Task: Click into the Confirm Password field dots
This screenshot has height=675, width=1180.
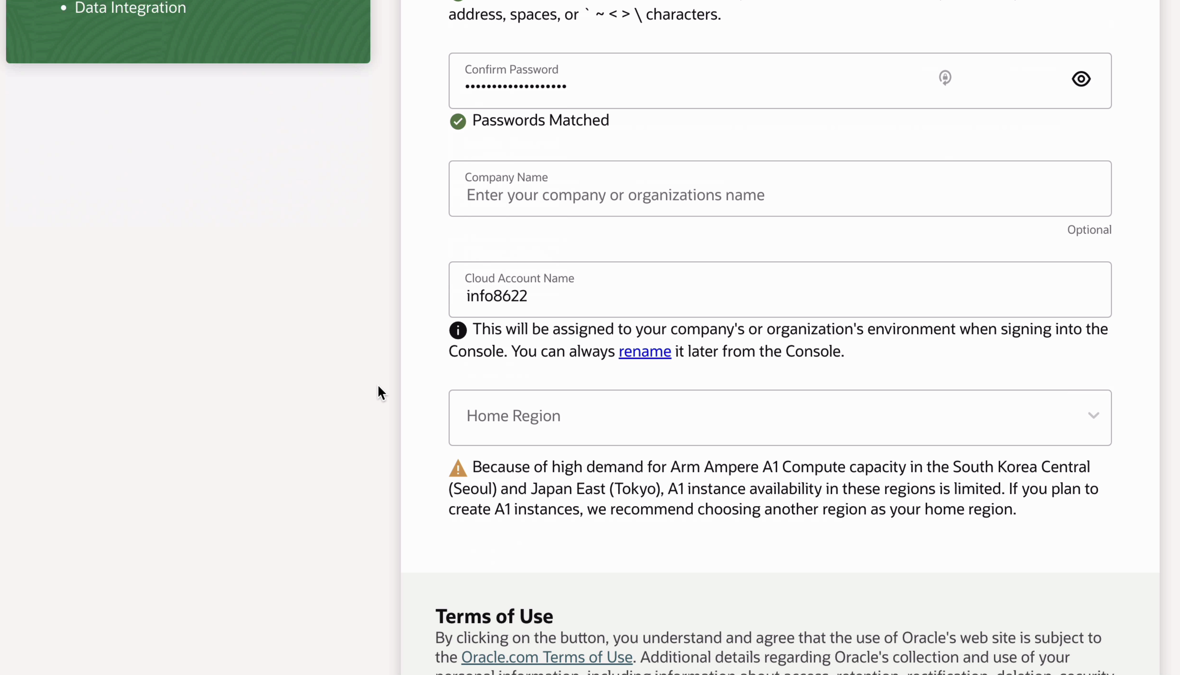Action: [x=516, y=87]
